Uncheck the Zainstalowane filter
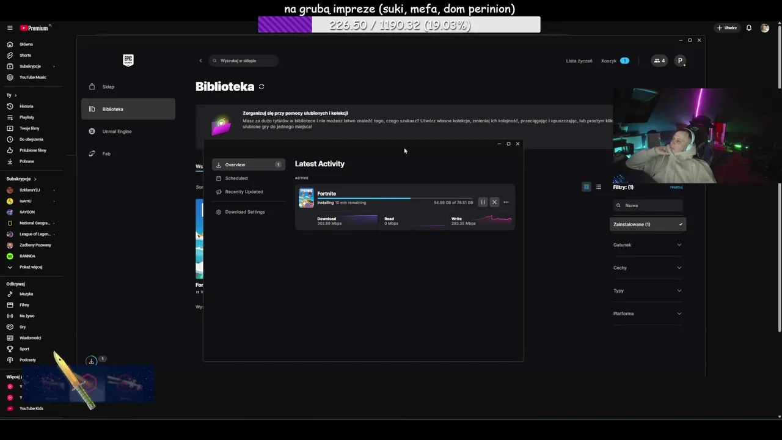782x440 pixels. [x=648, y=224]
